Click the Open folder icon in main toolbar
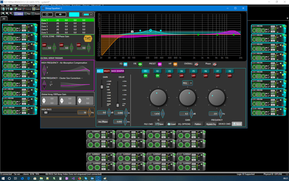 [x=11, y=9]
